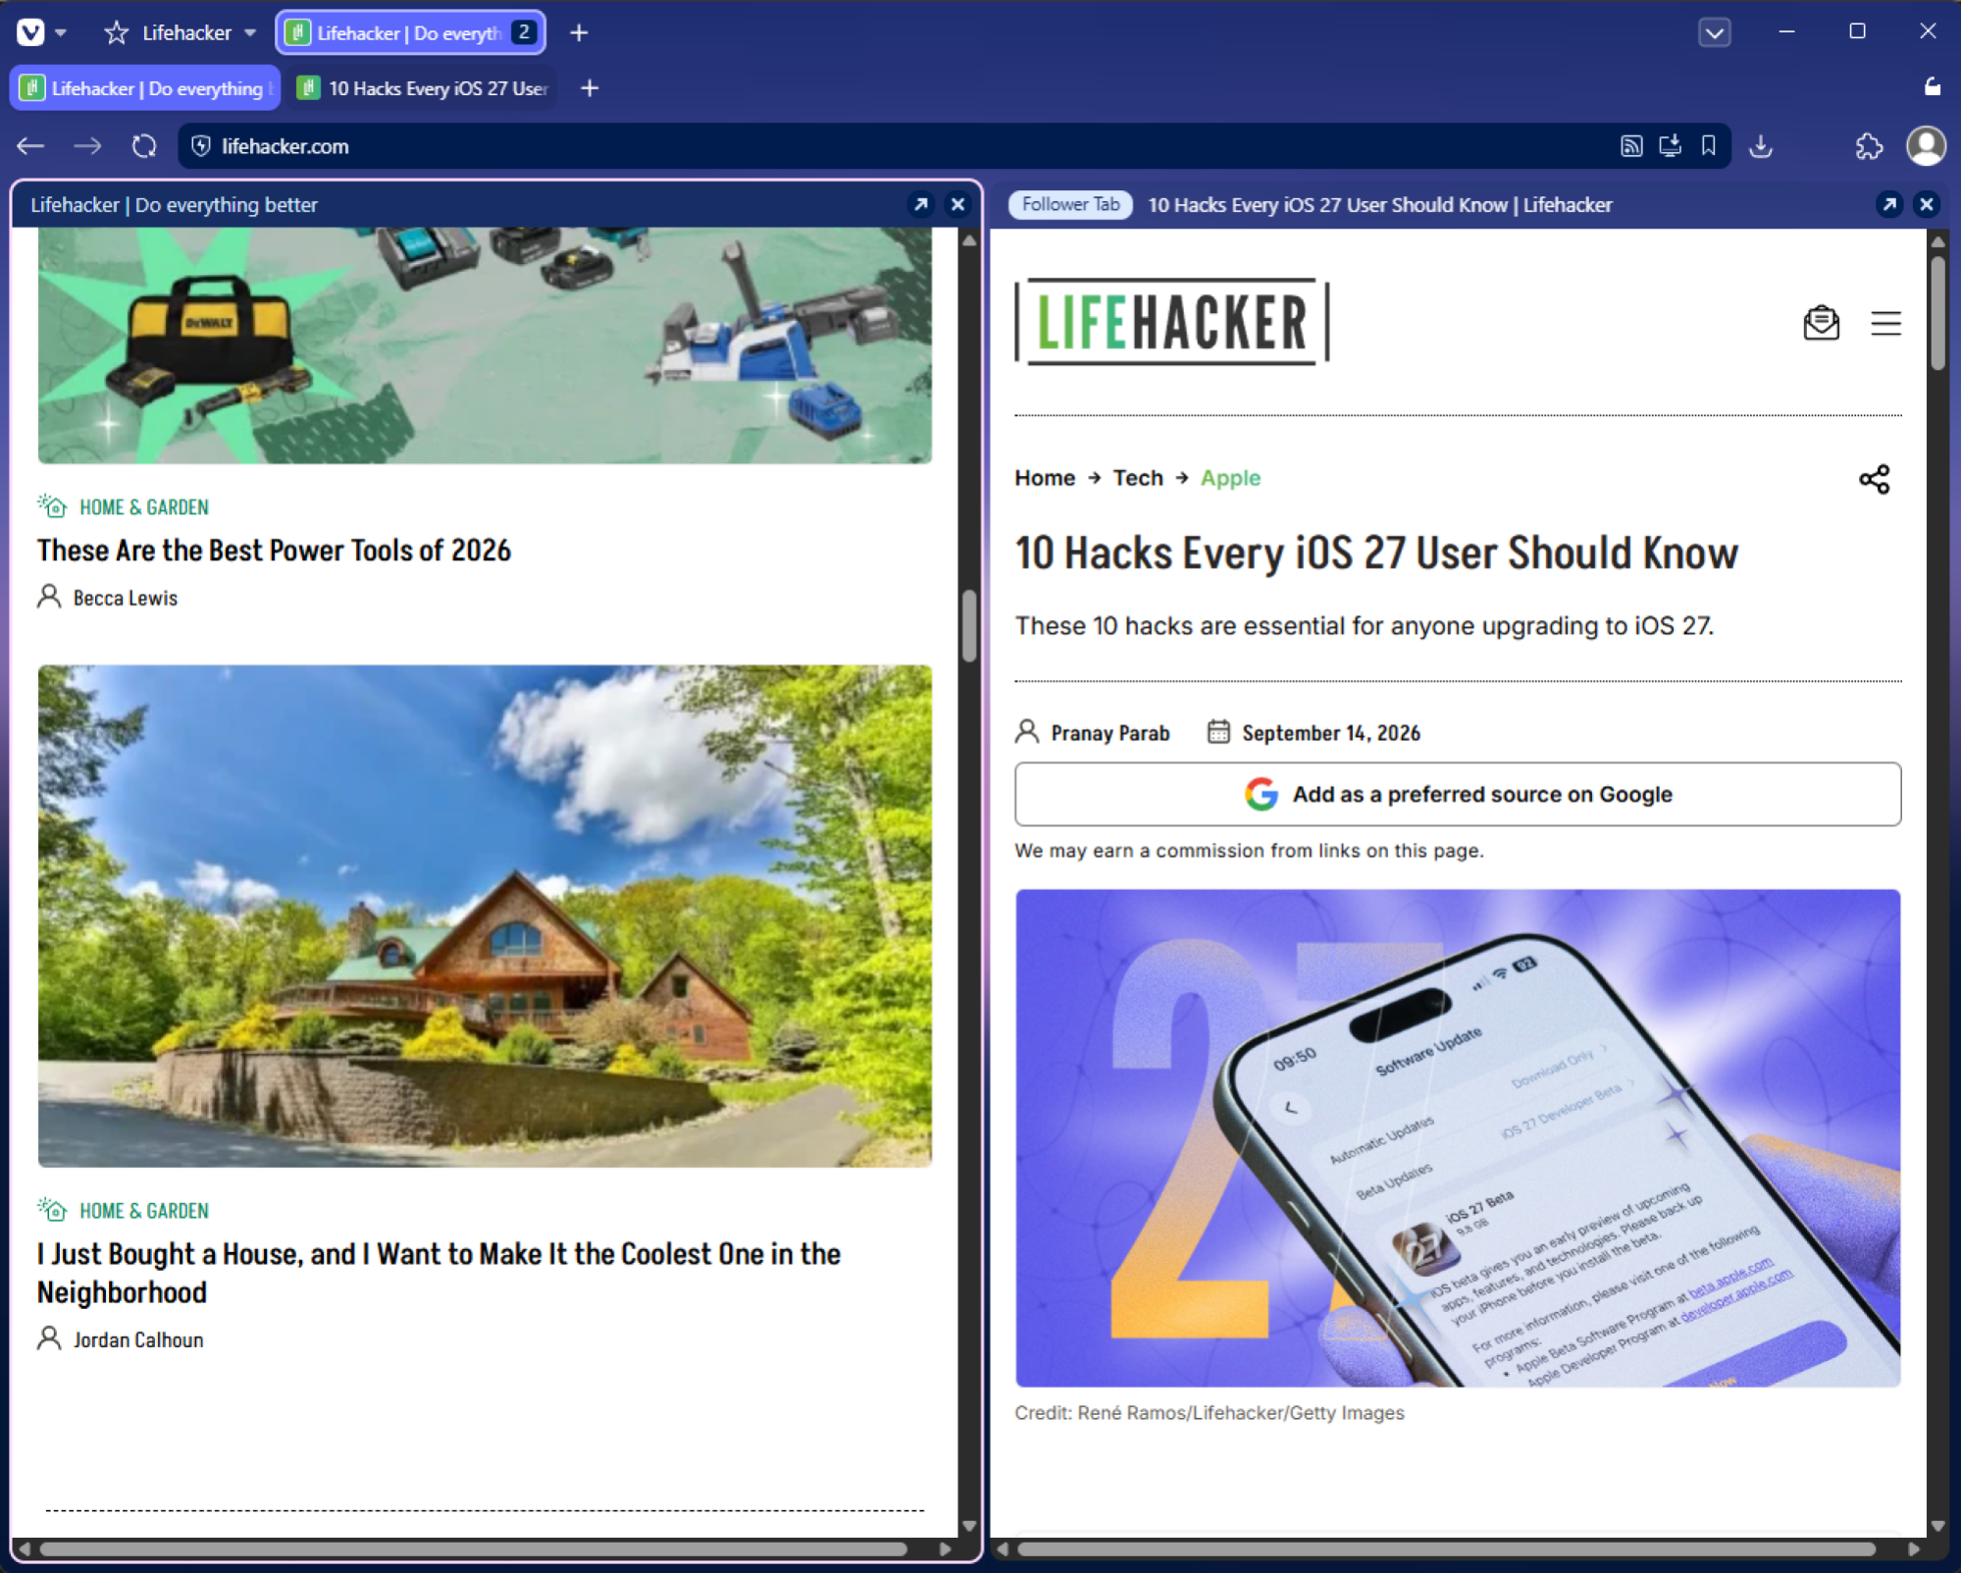
Task: Open the log house article image
Action: pyautogui.click(x=485, y=916)
